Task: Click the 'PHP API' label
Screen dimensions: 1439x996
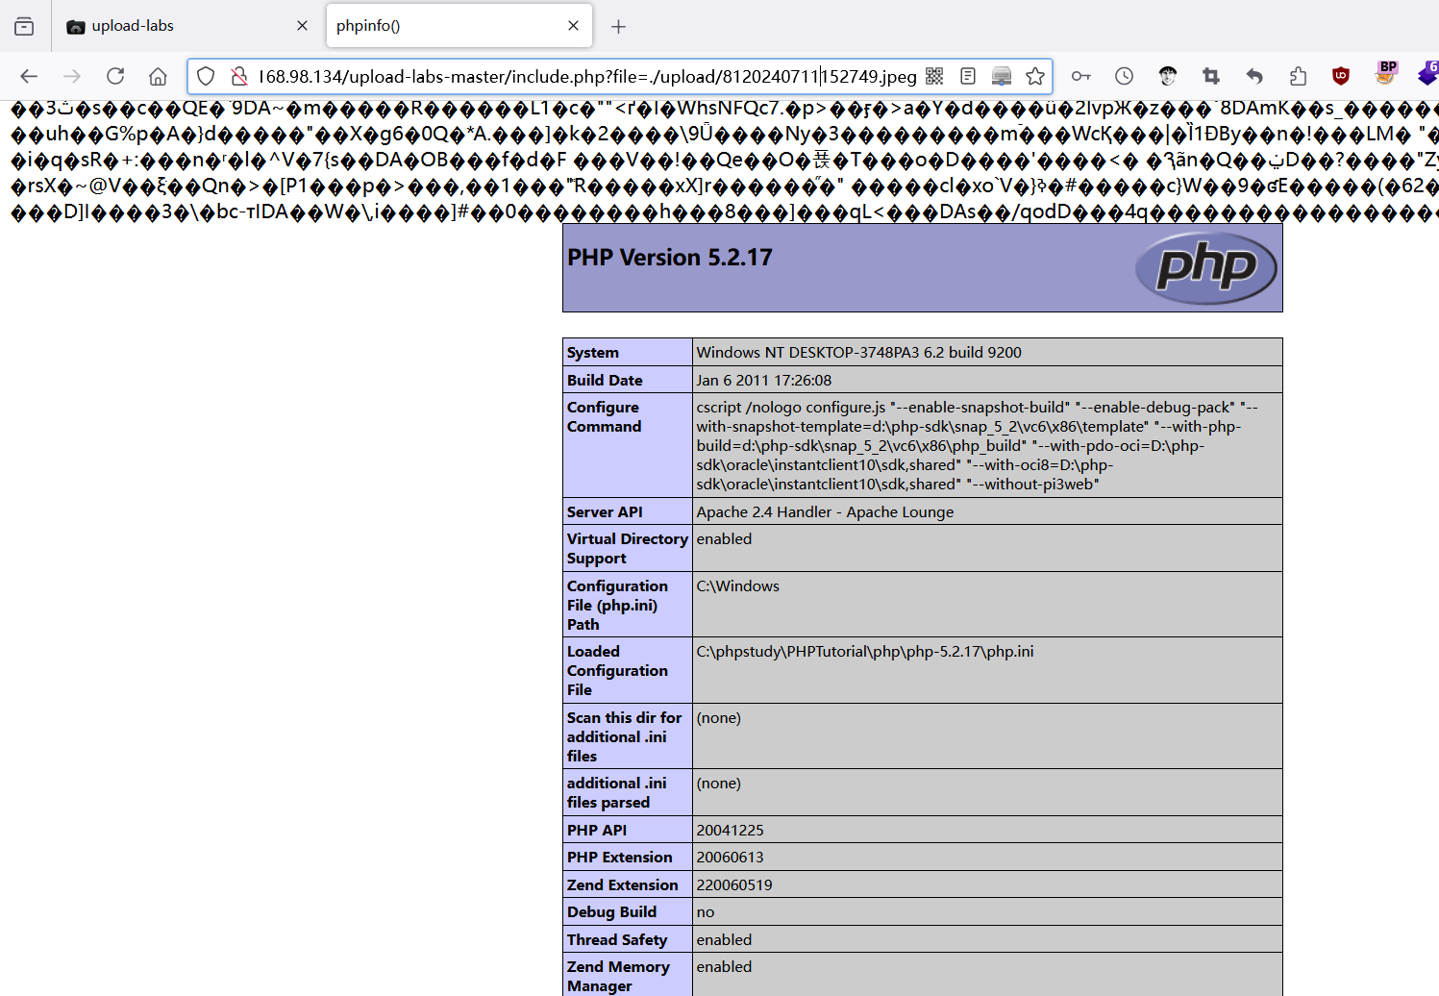Action: click(597, 831)
